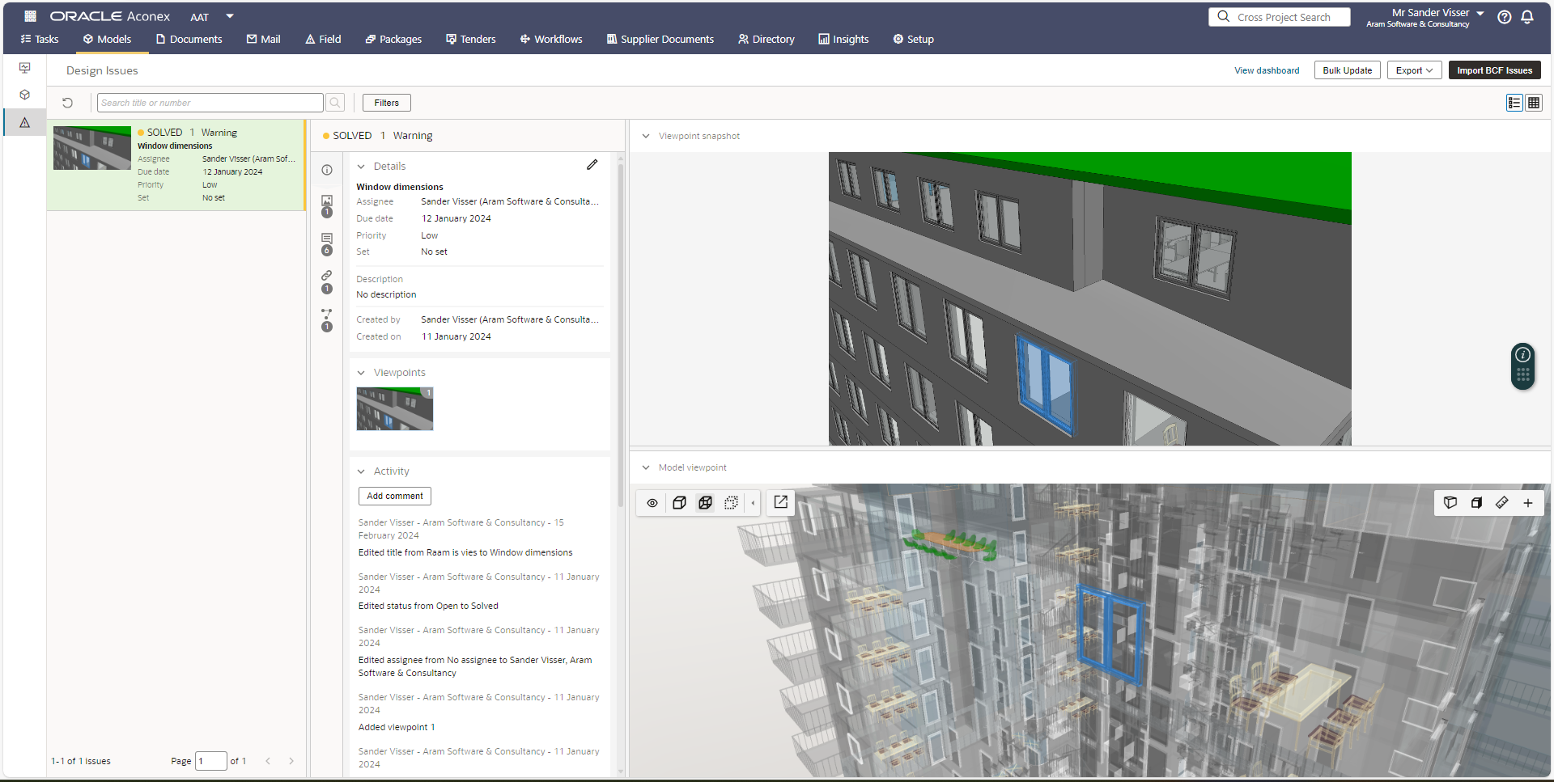Viewport: 1554px width, 782px height.
Task: Switch issue list to grid card view
Action: 1534,103
